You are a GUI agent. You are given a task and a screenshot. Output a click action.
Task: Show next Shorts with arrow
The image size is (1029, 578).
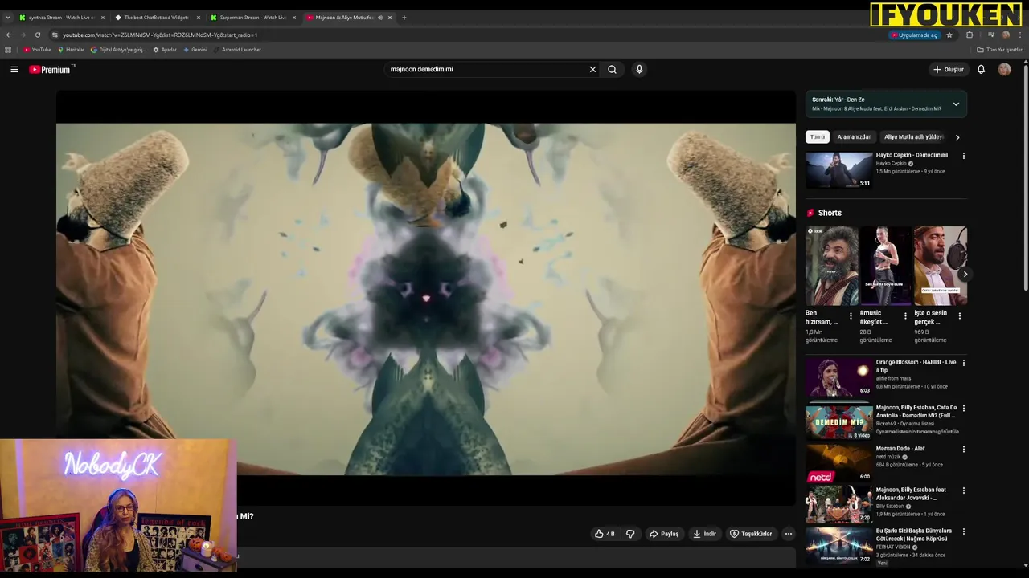point(965,275)
